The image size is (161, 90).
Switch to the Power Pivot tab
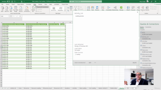pyautogui.click(x=65, y=4)
